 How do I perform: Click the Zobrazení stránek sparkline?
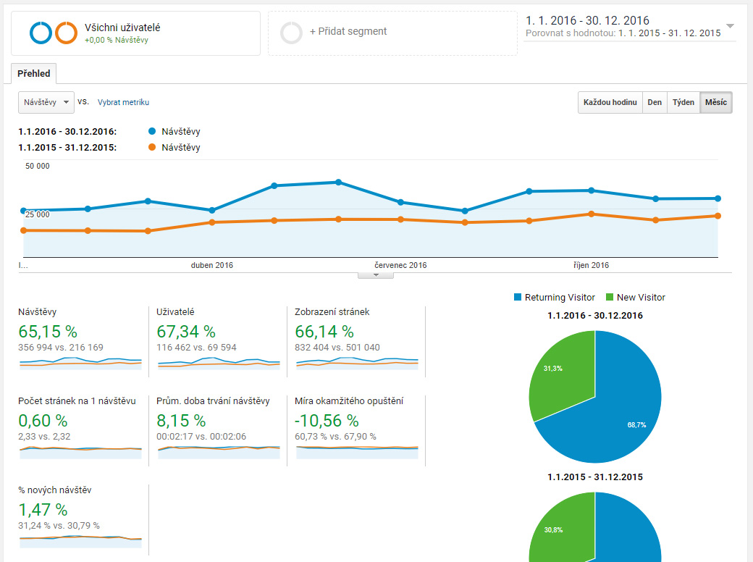pos(357,363)
